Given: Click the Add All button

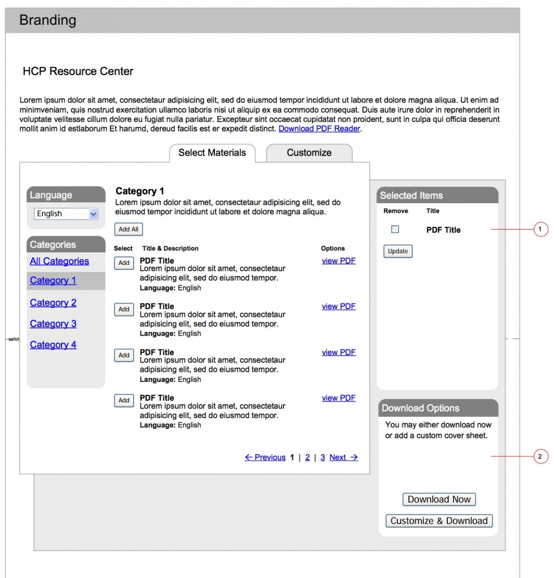Looking at the screenshot, I should click(x=129, y=229).
